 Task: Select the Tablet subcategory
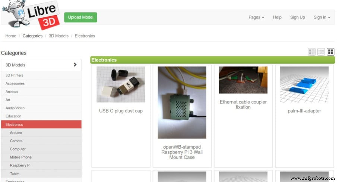41,173
